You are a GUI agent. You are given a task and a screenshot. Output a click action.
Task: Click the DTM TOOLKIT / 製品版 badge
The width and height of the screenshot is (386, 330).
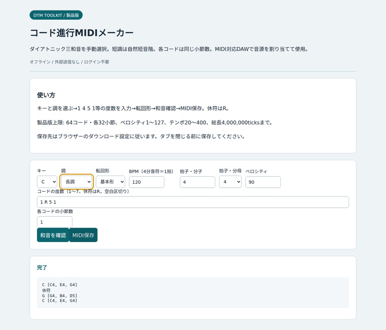(56, 15)
